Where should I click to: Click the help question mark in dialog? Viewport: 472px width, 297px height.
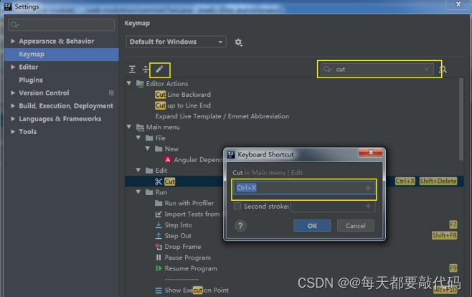[x=240, y=226]
